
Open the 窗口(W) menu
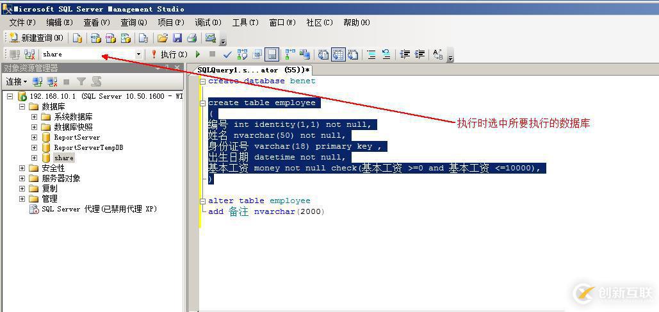[x=282, y=22]
